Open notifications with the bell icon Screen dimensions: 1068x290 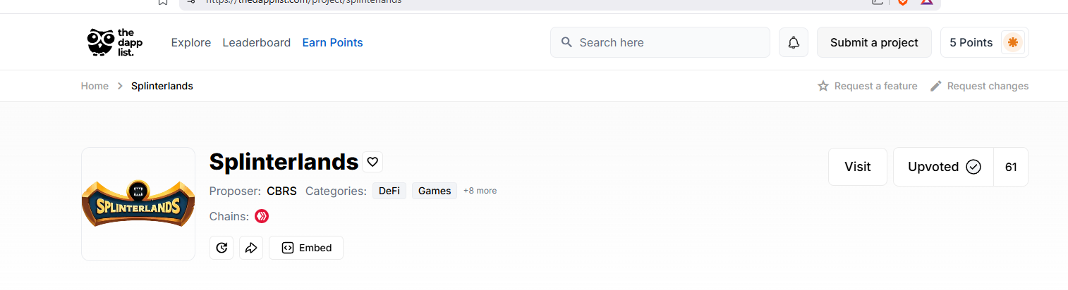coord(794,42)
